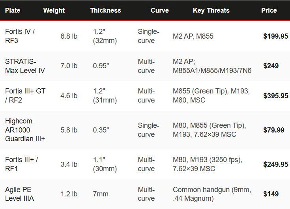Click the $395.95 price
Screen dimensions: 290x209
[x=275, y=96]
